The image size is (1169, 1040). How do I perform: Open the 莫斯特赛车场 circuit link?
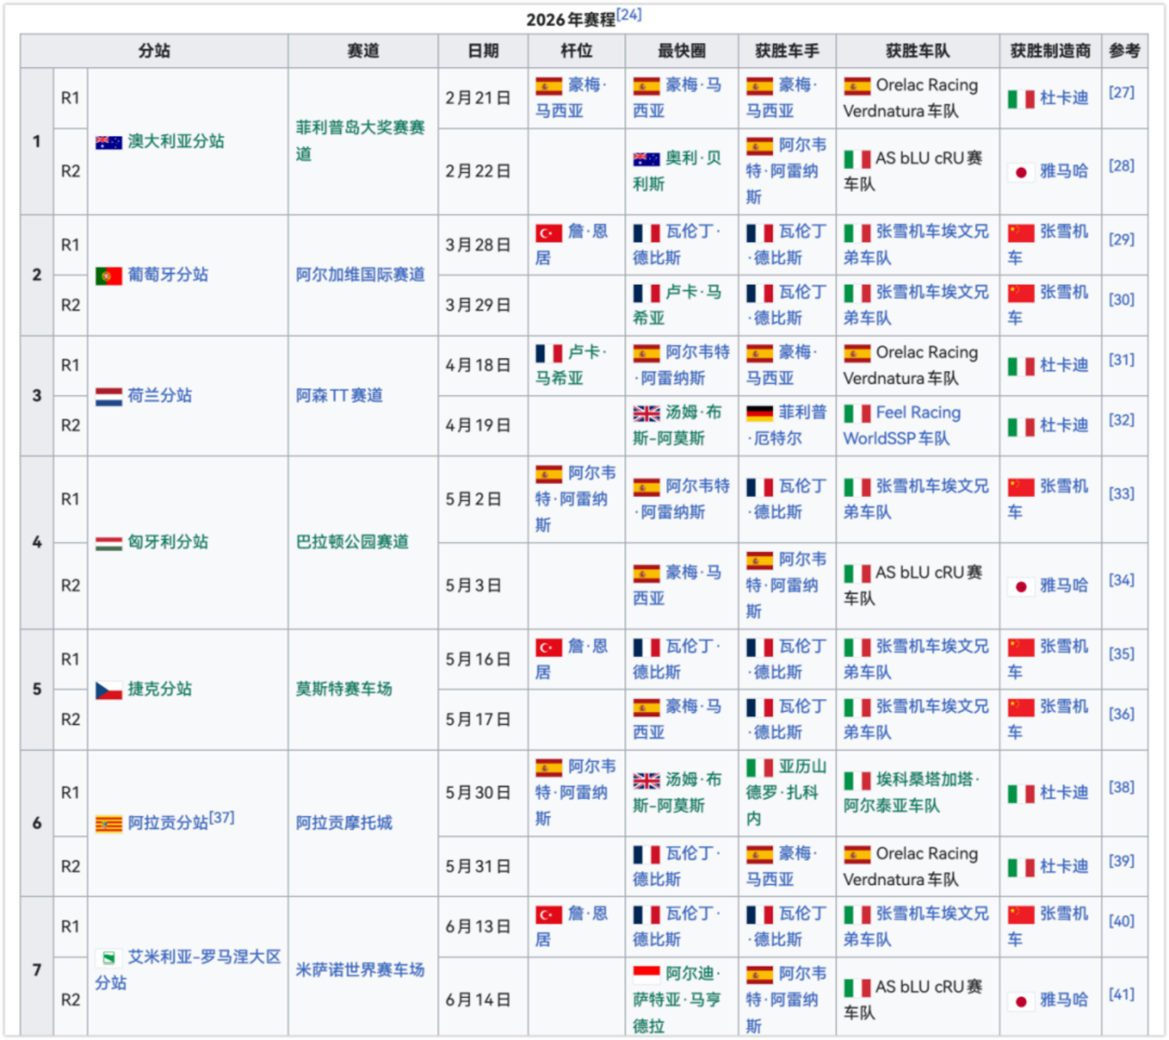344,689
